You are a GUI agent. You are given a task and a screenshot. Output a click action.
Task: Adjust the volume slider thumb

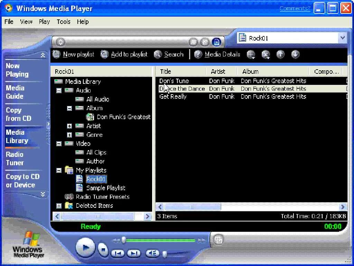[x=165, y=254]
